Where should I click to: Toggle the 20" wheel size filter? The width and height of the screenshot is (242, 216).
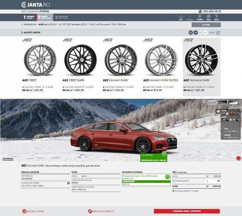[x=201, y=33]
